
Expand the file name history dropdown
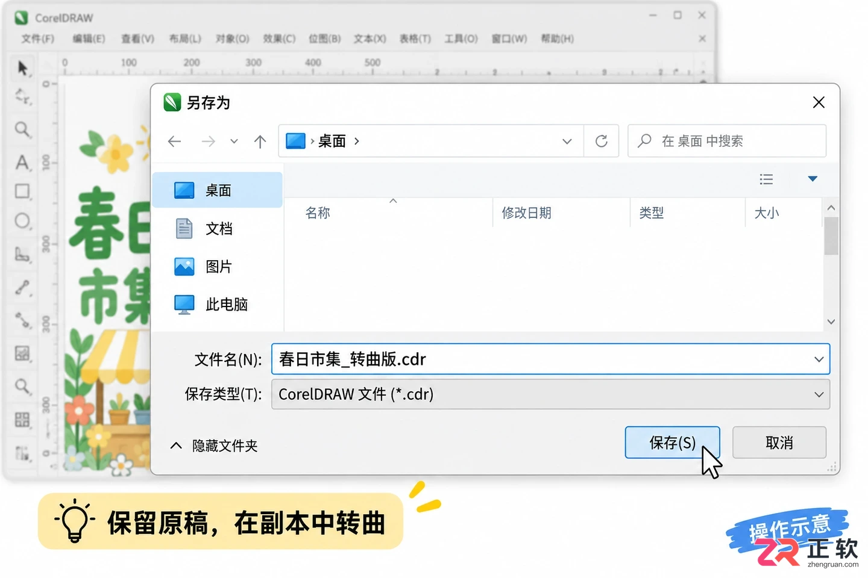[819, 359]
